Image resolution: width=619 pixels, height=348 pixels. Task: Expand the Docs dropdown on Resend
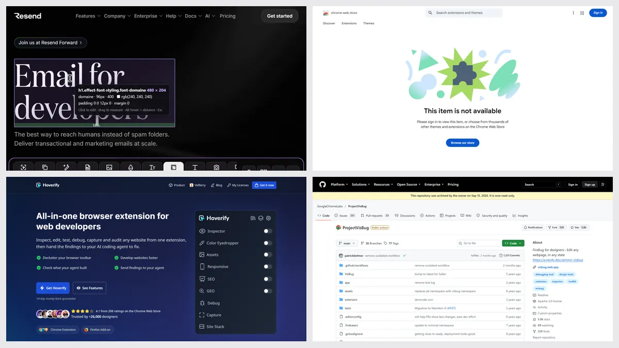coord(193,16)
